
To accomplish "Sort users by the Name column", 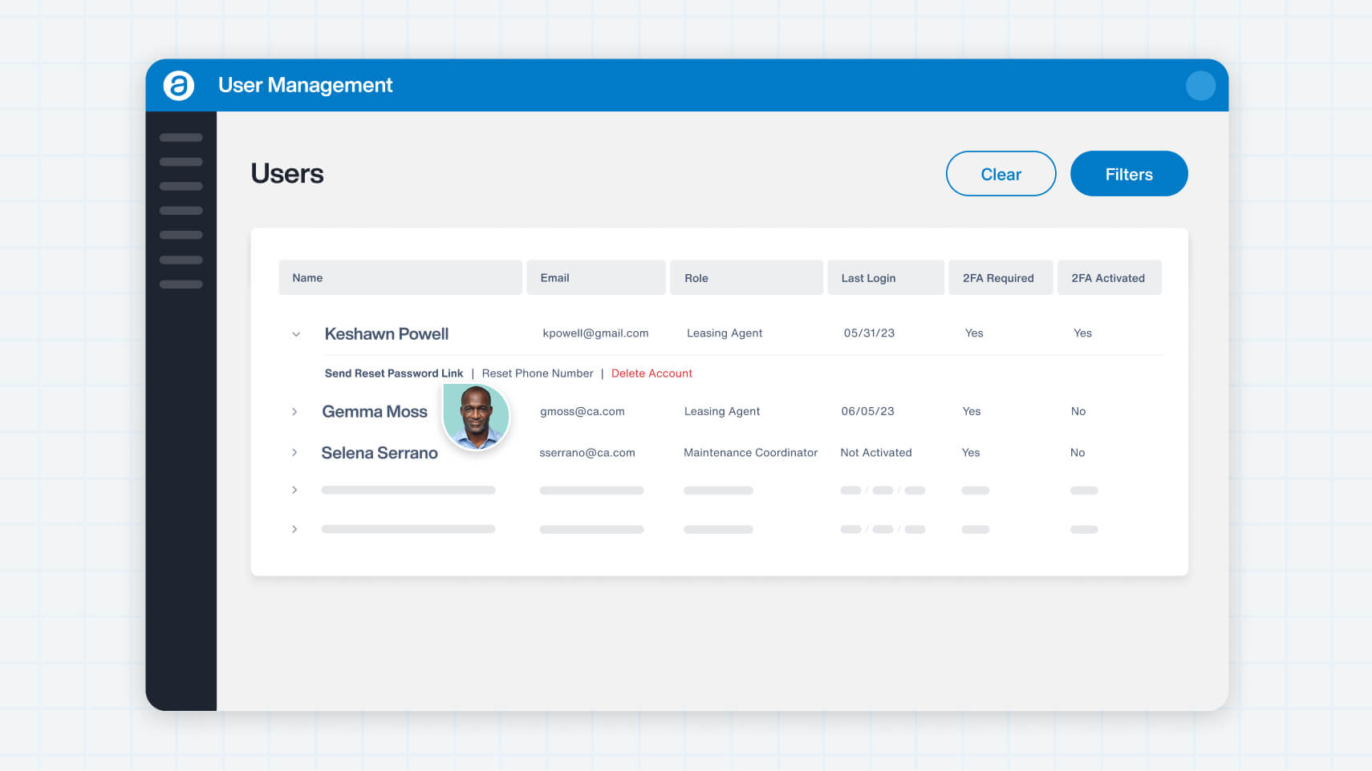I will tap(400, 277).
